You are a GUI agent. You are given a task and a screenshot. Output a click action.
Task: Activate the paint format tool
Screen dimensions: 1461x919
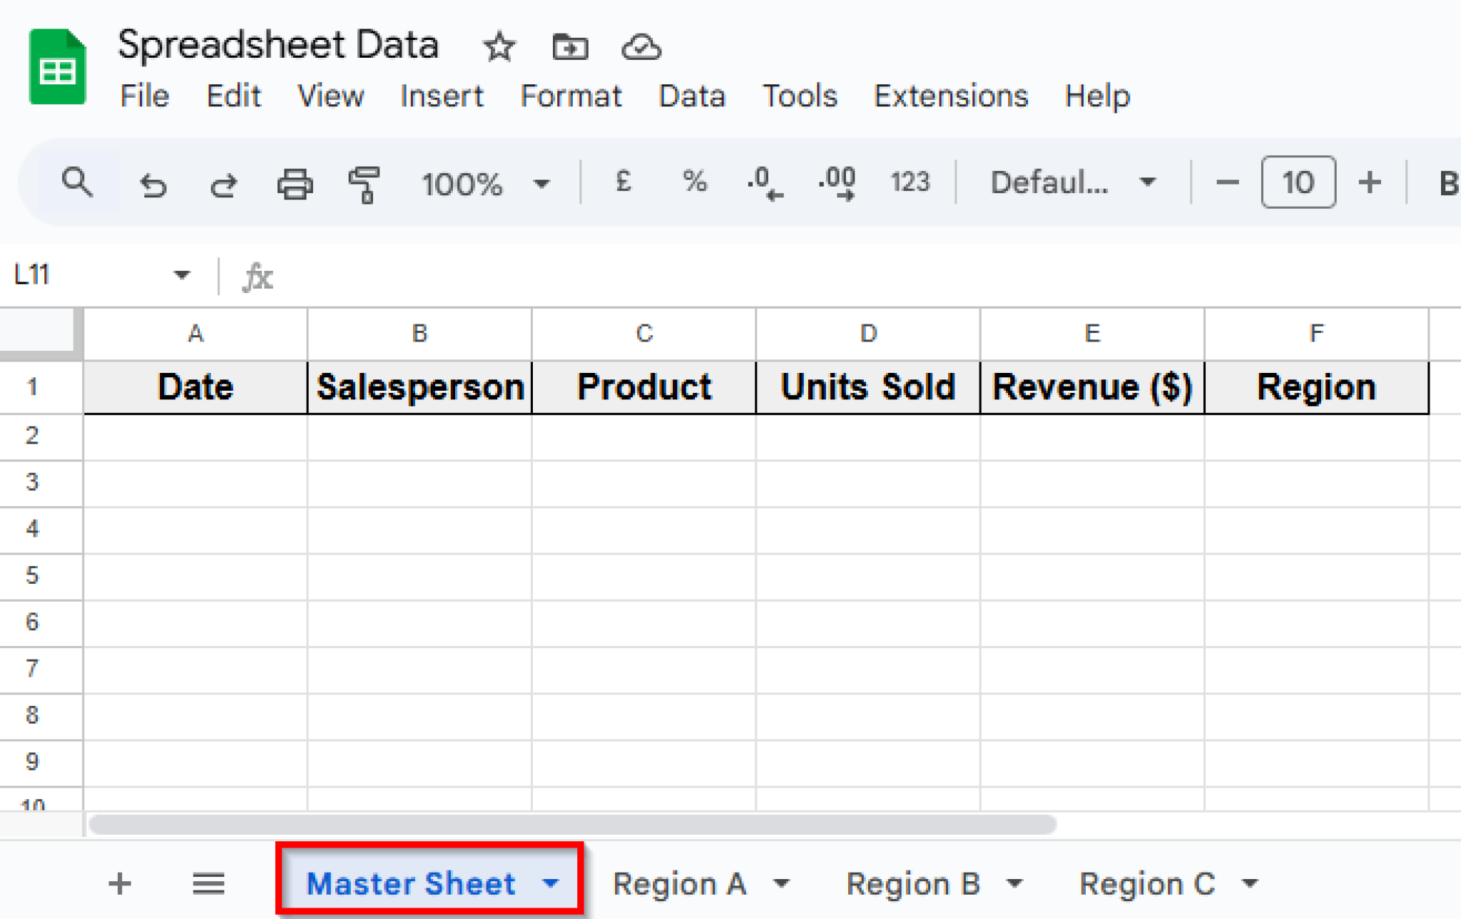pos(364,184)
